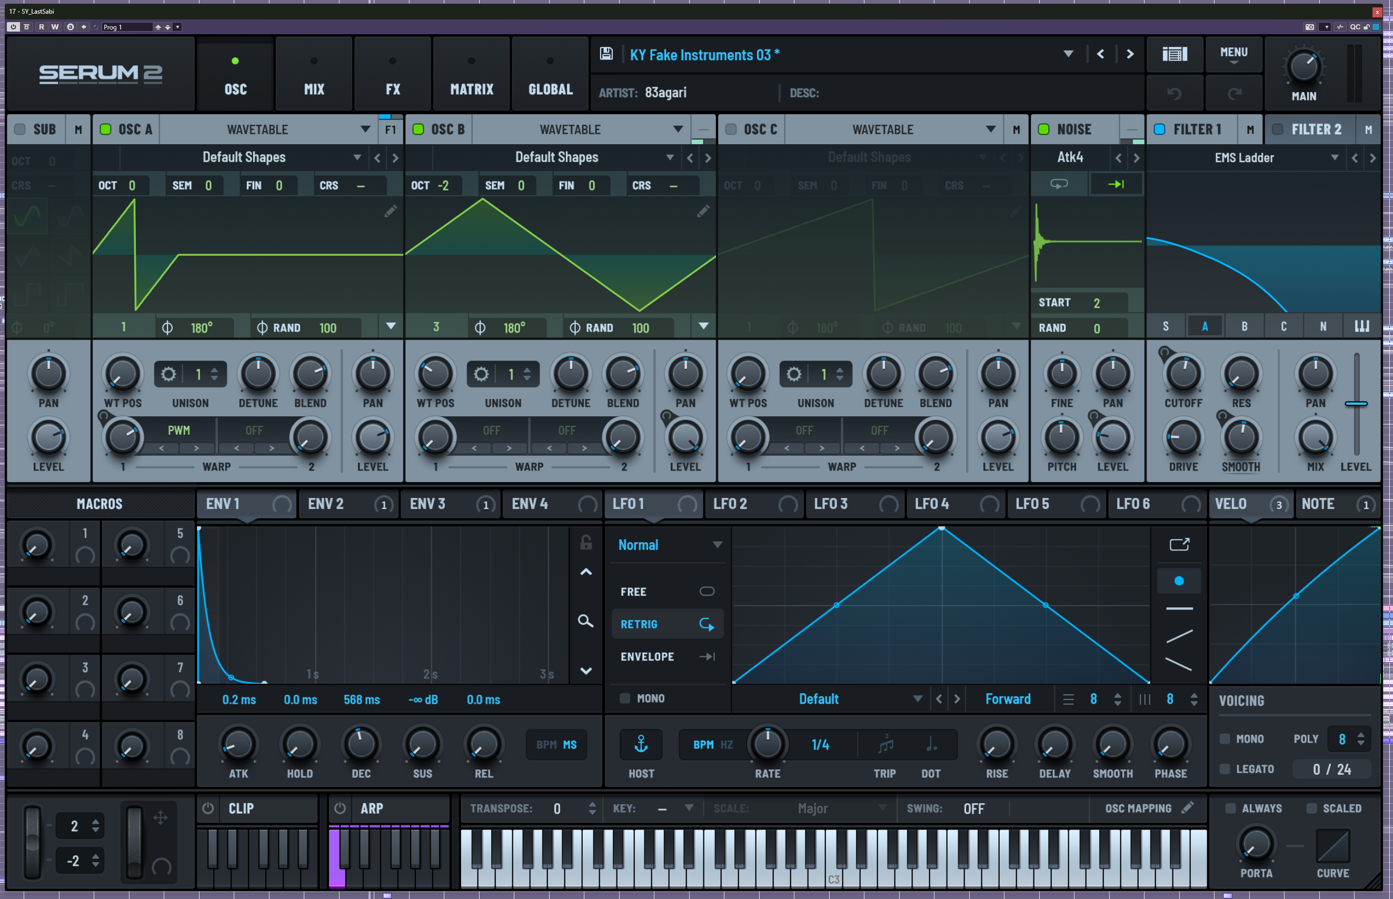Open EMS Ladder filter type dropdown

[x=1334, y=157]
